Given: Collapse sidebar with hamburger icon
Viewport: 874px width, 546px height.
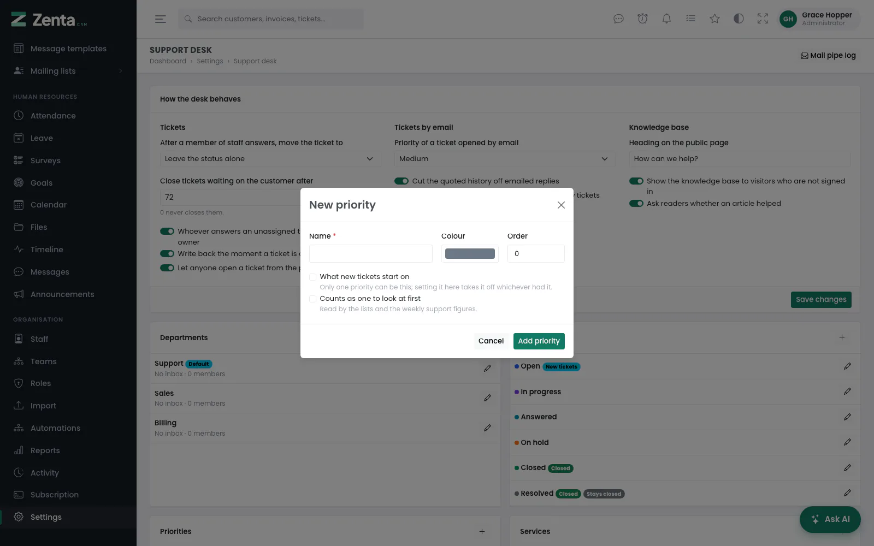Looking at the screenshot, I should pos(160,19).
